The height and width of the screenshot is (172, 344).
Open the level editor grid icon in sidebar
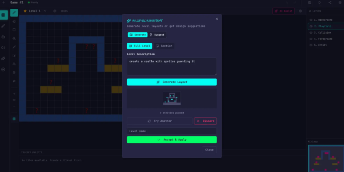point(3,15)
